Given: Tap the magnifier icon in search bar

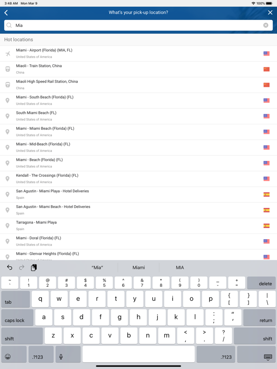Looking at the screenshot, I should click(9, 25).
